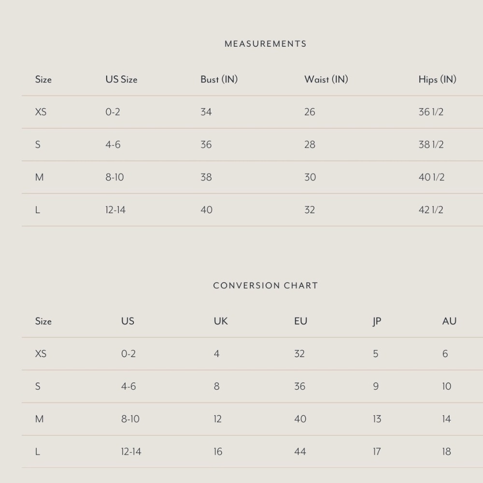Click the bust value 38
This screenshot has height=483, width=483.
(206, 177)
